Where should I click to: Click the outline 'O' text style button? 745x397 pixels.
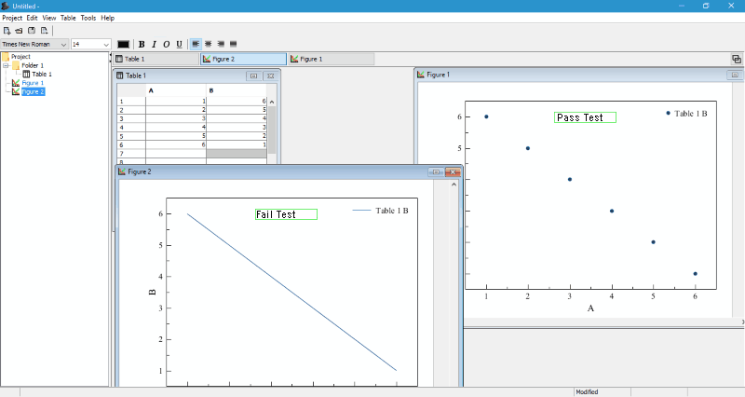(167, 44)
